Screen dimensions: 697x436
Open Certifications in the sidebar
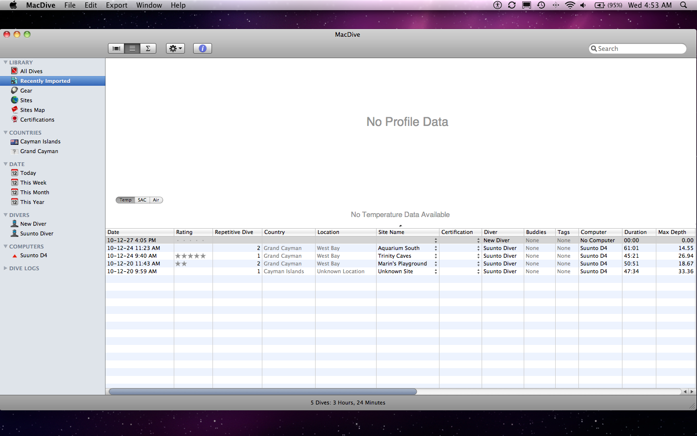coord(37,120)
